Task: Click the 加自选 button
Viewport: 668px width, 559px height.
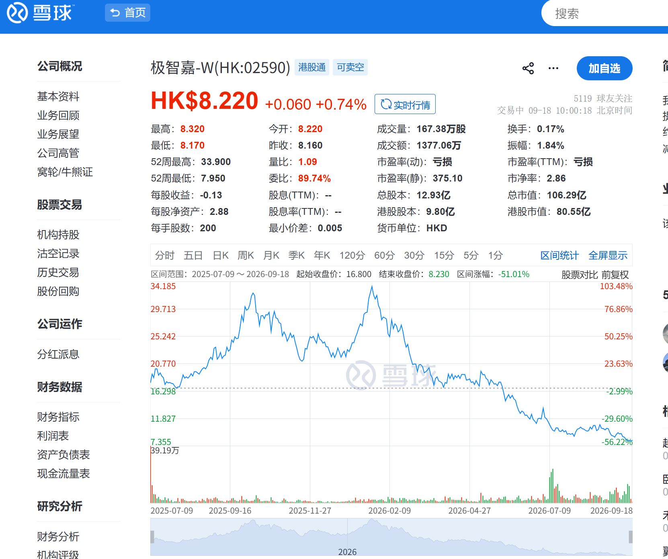Action: [x=604, y=68]
